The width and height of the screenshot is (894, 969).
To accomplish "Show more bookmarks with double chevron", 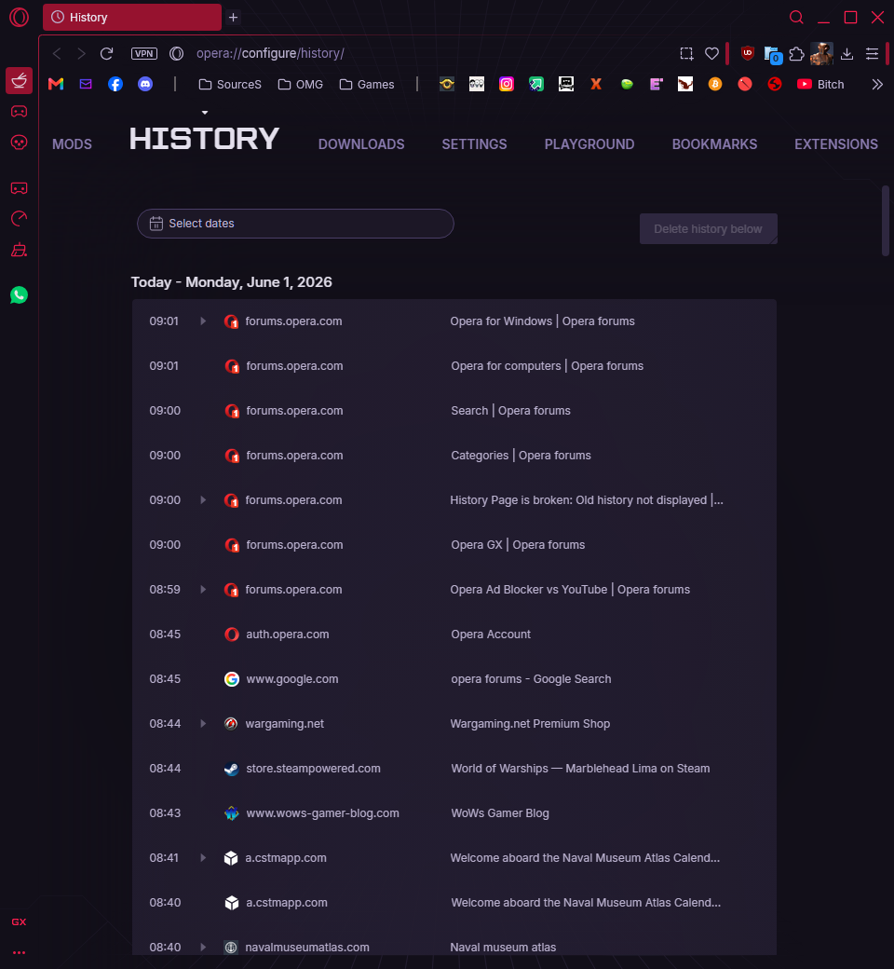I will coord(877,85).
